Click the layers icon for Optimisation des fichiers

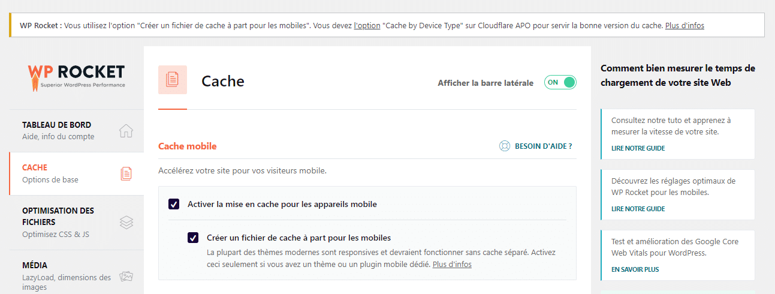[126, 222]
